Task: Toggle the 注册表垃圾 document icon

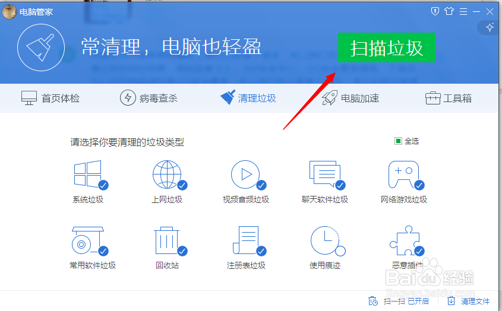Action: click(250, 241)
